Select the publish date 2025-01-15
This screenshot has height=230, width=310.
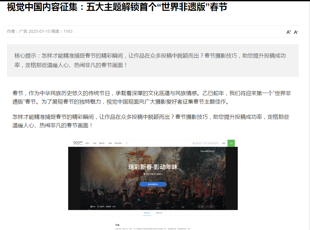coord(39,31)
